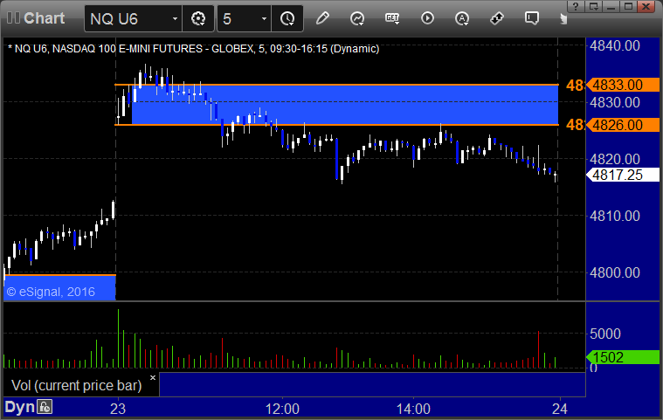The image size is (663, 420).
Task: Click the trade arrows diamond icon
Action: (497, 18)
